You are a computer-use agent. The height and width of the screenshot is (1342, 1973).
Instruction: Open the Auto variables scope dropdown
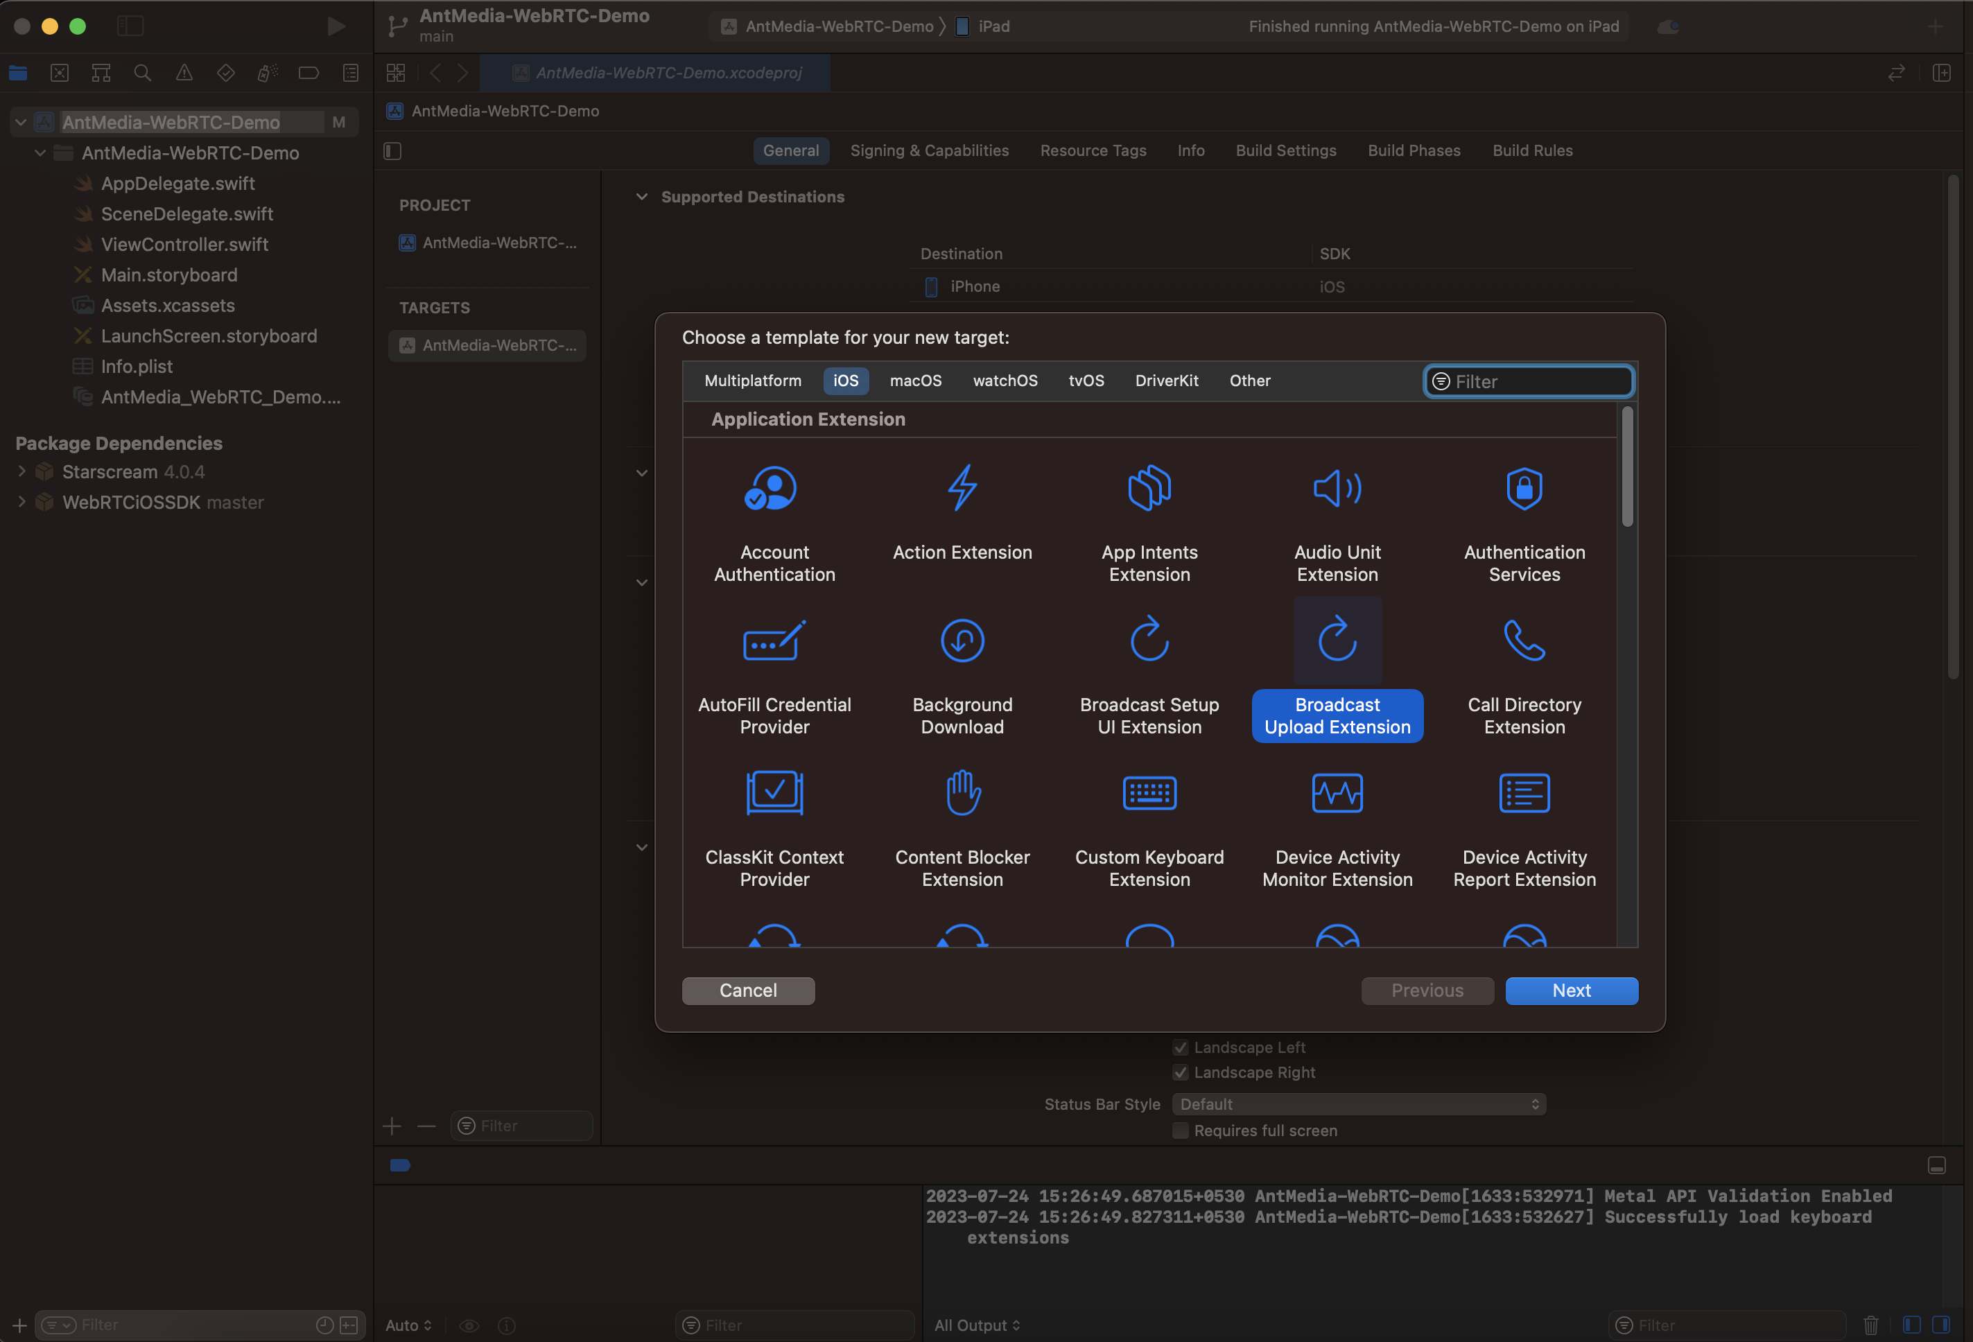408,1325
